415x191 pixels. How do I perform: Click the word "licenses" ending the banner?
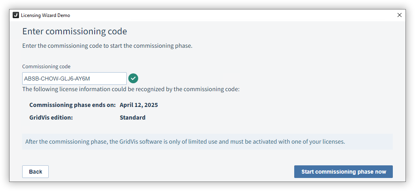tap(335, 142)
